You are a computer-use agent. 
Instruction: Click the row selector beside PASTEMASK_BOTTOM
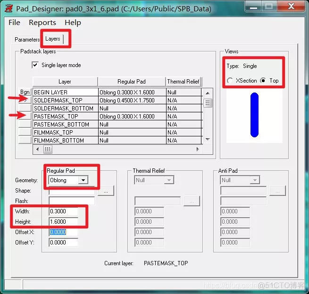(25, 124)
